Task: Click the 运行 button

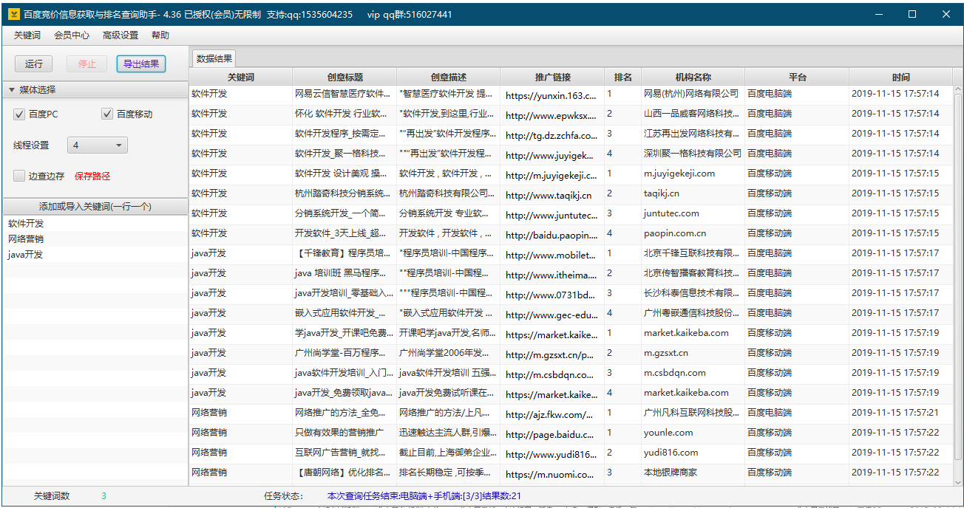Action: (x=34, y=64)
